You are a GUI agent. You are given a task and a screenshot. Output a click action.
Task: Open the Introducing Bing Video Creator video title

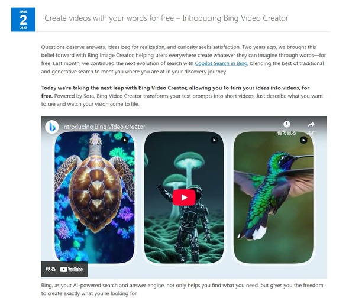coord(104,127)
